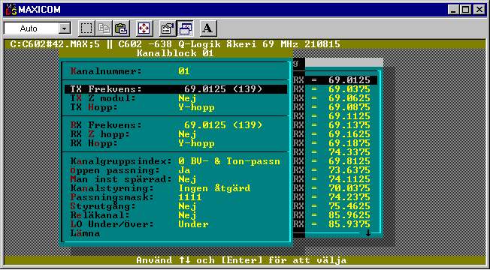Viewport: 490px width, 270px height.
Task: Select the Passningsmask entry
Action: 176,197
